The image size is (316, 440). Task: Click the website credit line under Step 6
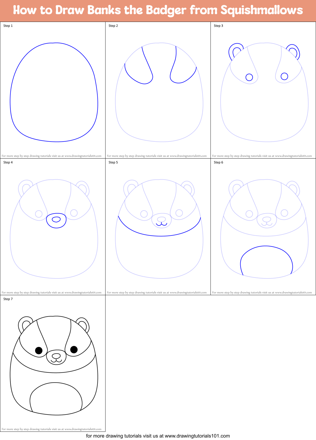pos(262,292)
